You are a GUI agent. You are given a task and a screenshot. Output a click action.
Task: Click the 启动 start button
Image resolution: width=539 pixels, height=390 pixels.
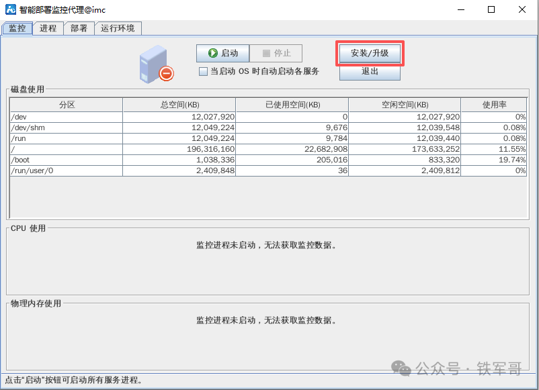[x=222, y=53]
